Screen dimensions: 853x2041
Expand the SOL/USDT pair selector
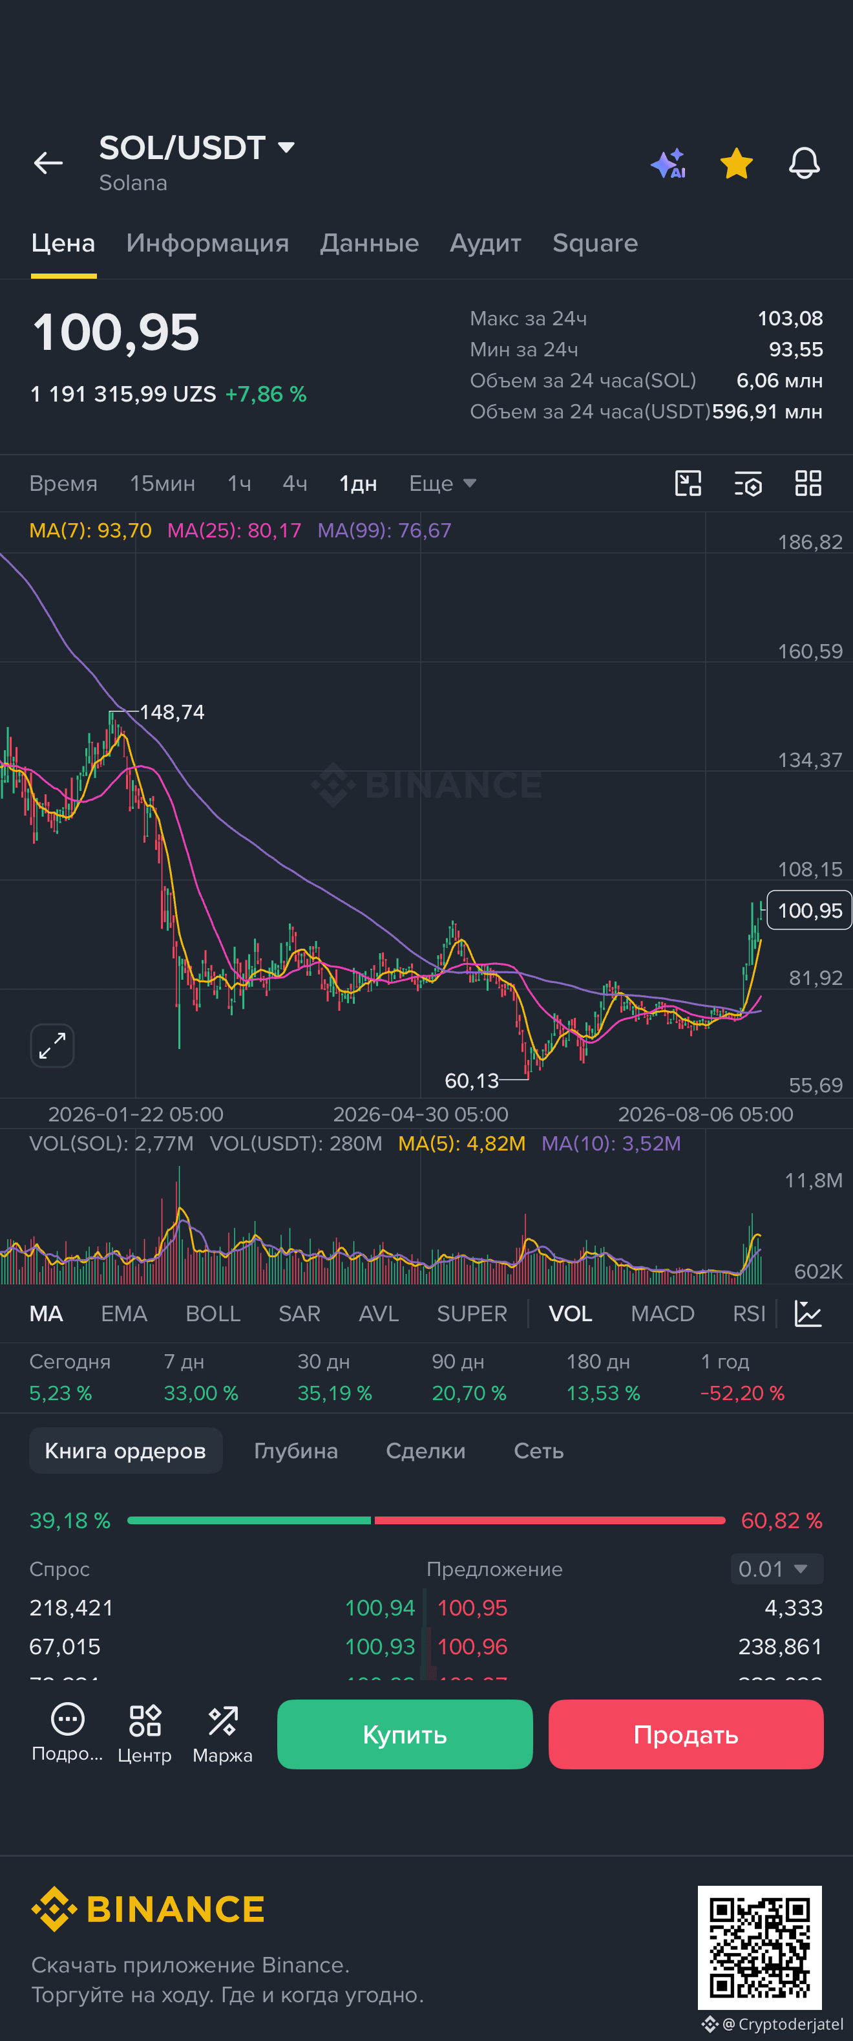pyautogui.click(x=197, y=148)
